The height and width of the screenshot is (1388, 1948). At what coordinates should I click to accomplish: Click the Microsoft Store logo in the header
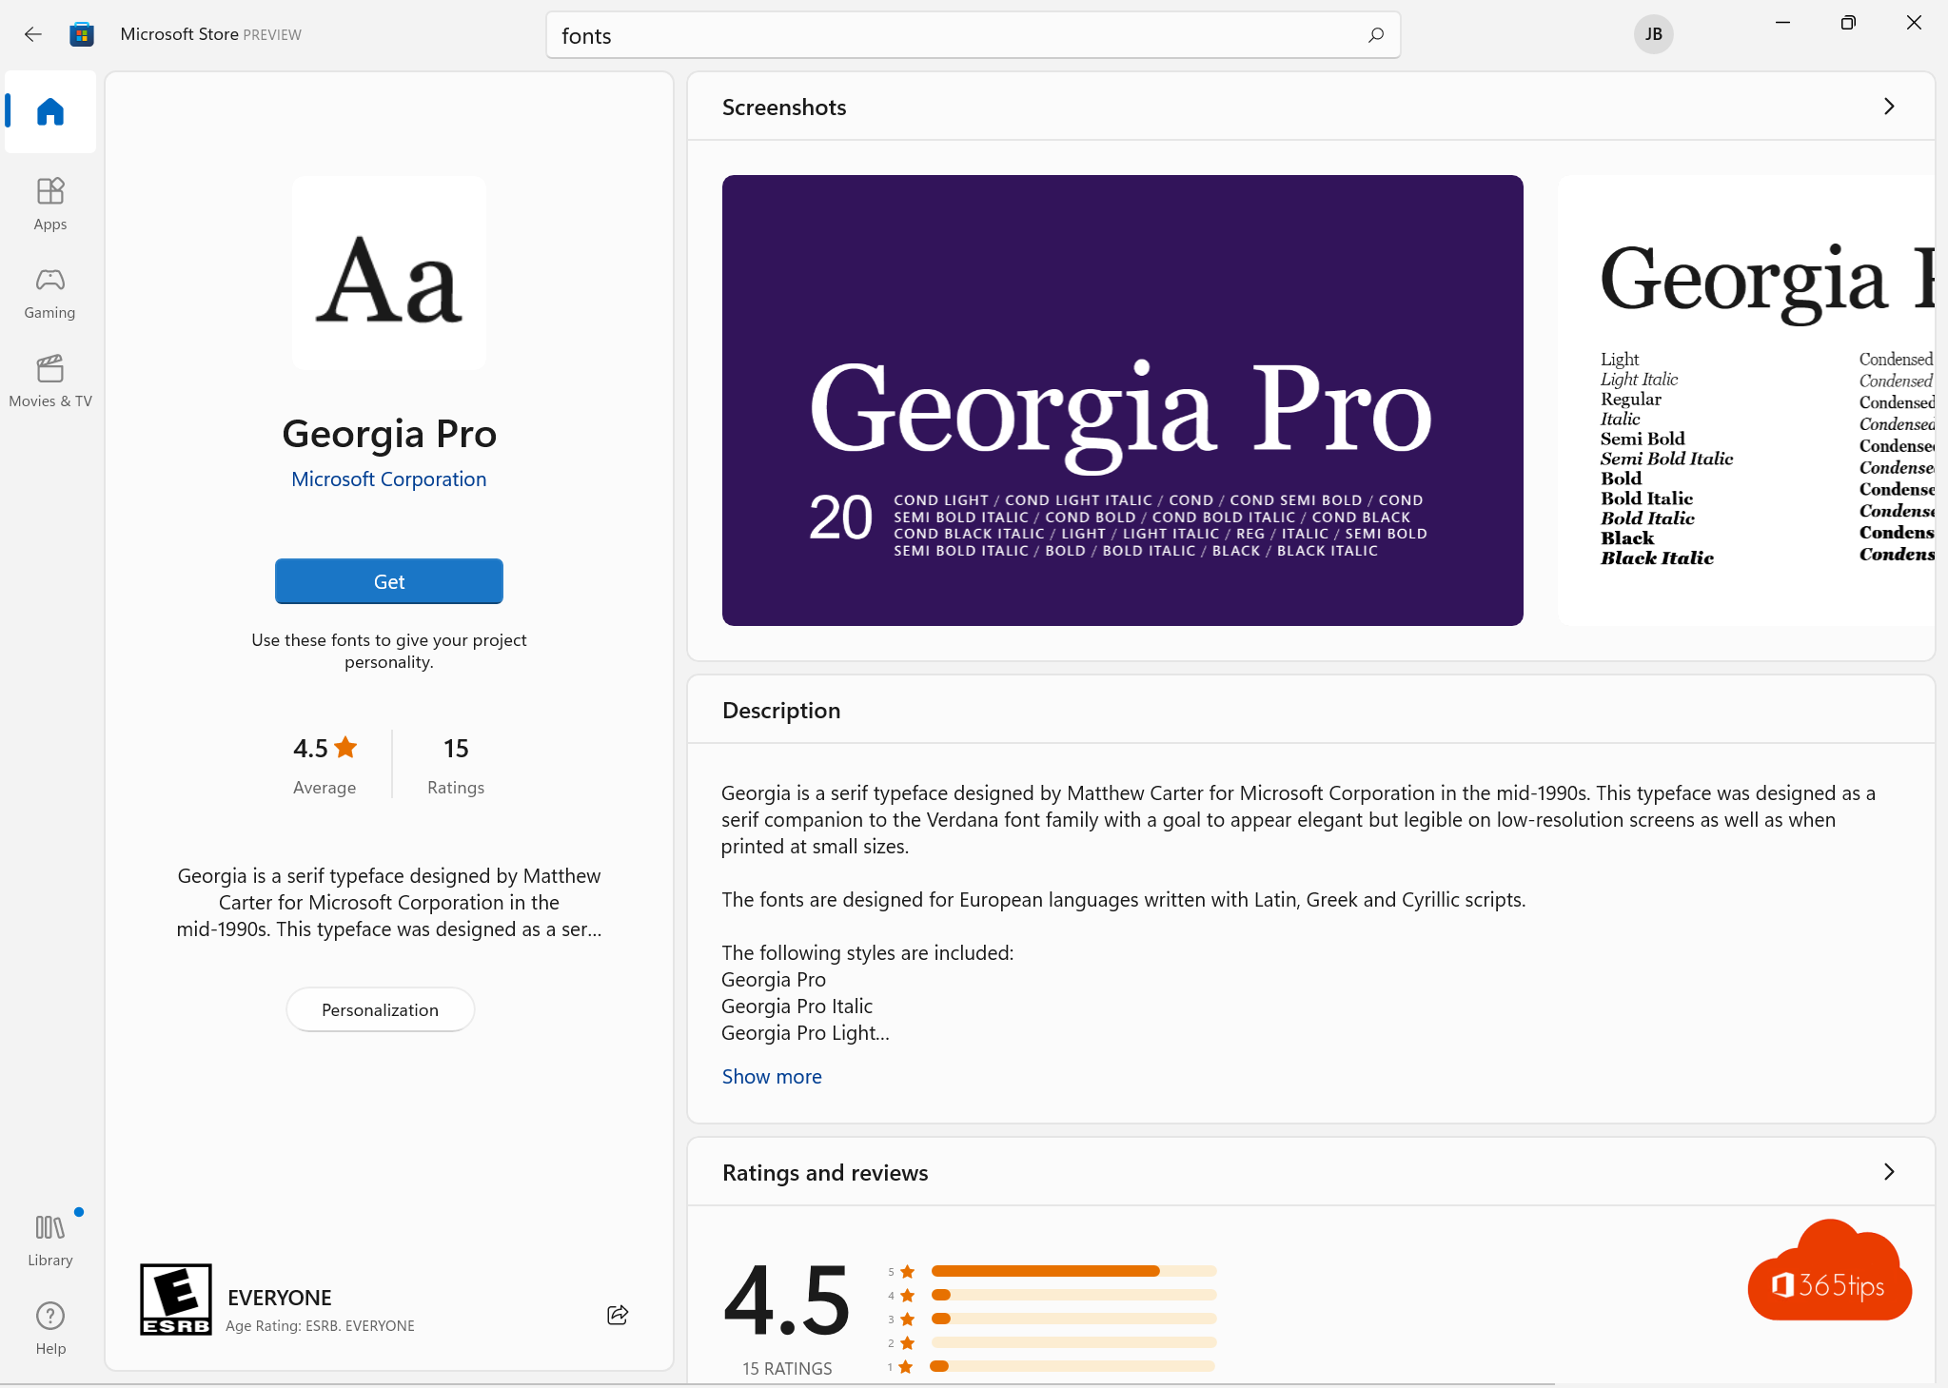point(82,33)
